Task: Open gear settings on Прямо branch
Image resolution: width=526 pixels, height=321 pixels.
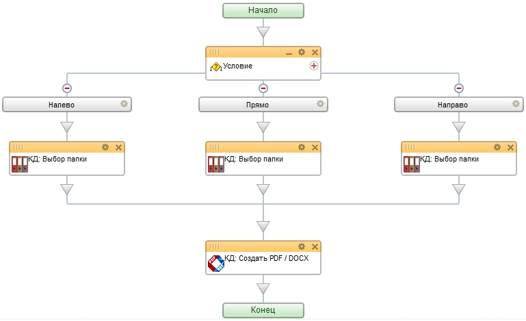Action: [x=319, y=104]
